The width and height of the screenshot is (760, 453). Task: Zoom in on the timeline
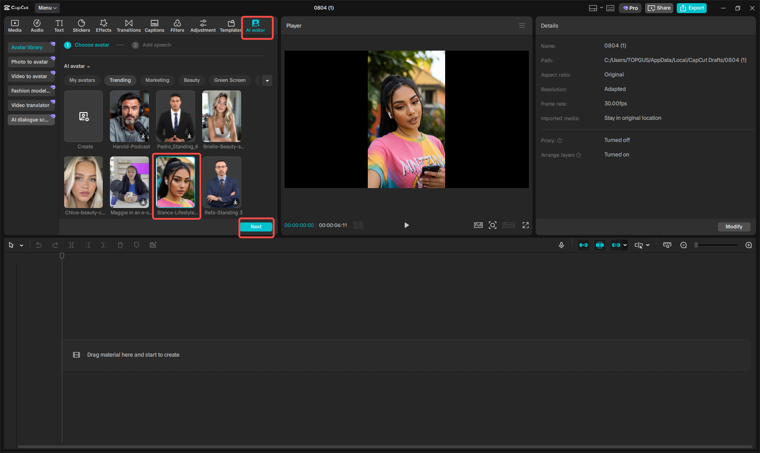pos(749,245)
